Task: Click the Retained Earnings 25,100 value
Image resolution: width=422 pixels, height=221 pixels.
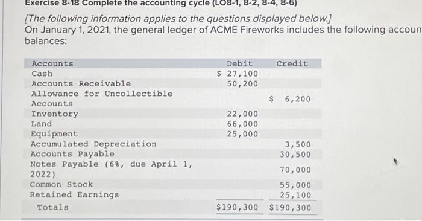Action: tap(295, 195)
